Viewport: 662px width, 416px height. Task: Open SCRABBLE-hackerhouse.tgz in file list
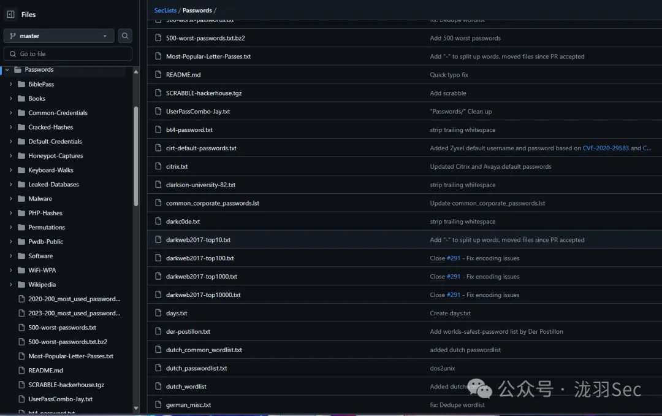coord(204,93)
